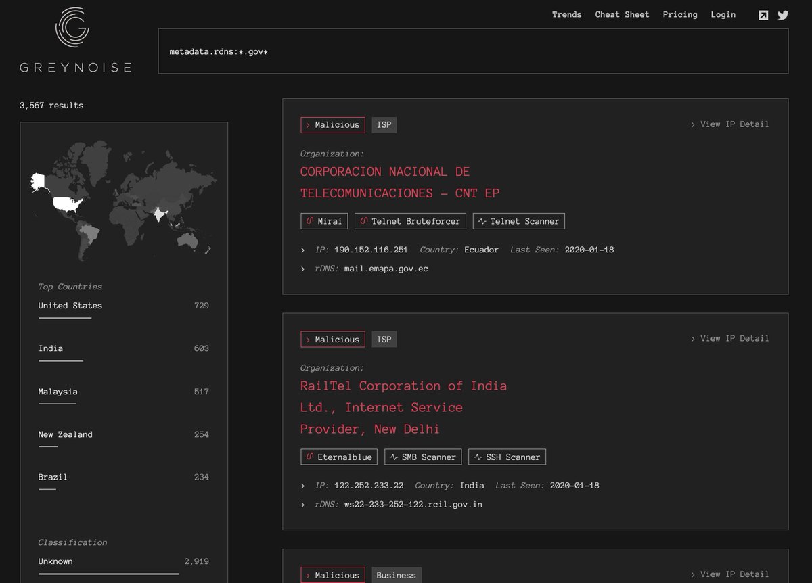Open the Cheat Sheet menu item
This screenshot has width=812, height=583.
[x=622, y=14]
